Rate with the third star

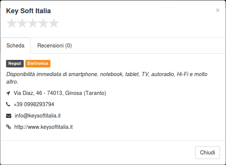pyautogui.click(x=33, y=23)
